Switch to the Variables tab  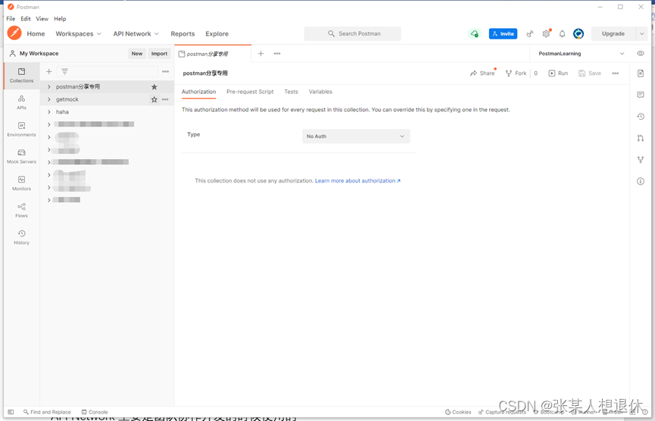pos(320,92)
